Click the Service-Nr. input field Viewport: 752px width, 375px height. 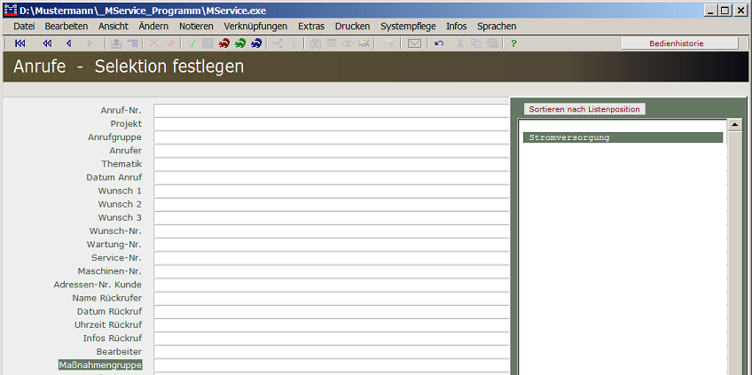tap(332, 258)
